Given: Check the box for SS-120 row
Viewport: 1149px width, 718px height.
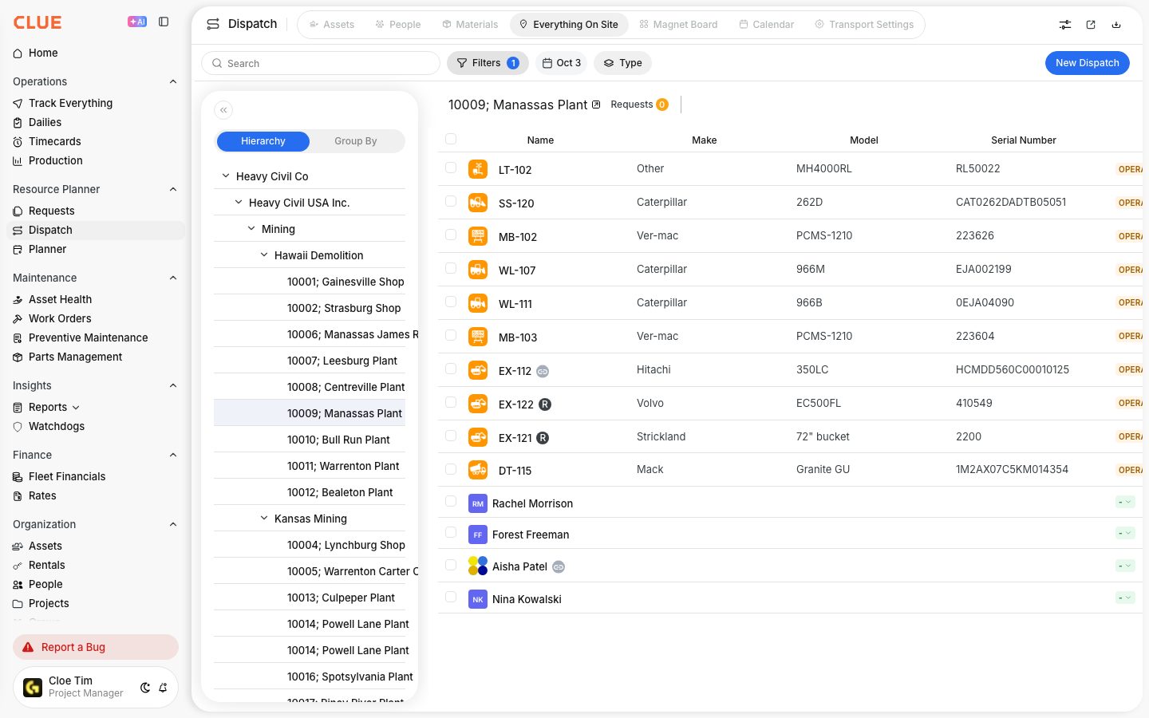Looking at the screenshot, I should click(451, 202).
